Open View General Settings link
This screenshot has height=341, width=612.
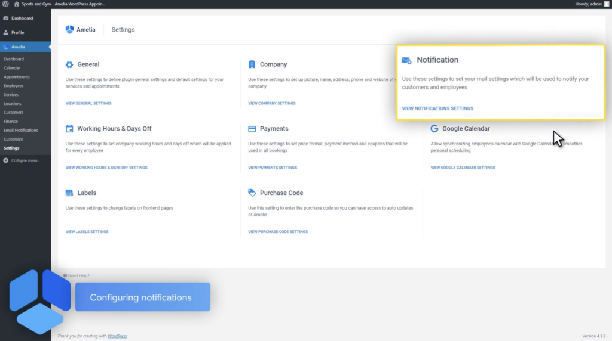coord(88,104)
